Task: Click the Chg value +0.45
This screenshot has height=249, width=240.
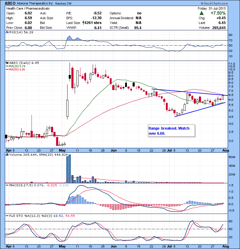Action: [x=221, y=18]
